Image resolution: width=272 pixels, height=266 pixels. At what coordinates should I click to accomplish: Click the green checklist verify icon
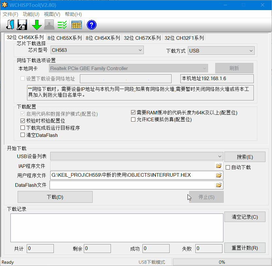coord(62,25)
